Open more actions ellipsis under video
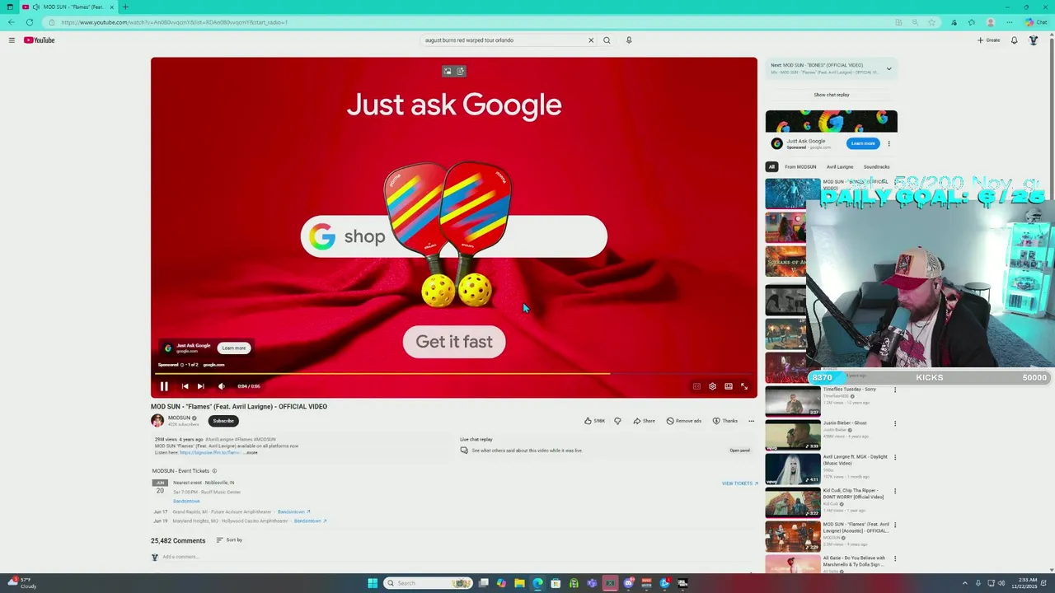Image resolution: width=1055 pixels, height=593 pixels. pos(751,421)
